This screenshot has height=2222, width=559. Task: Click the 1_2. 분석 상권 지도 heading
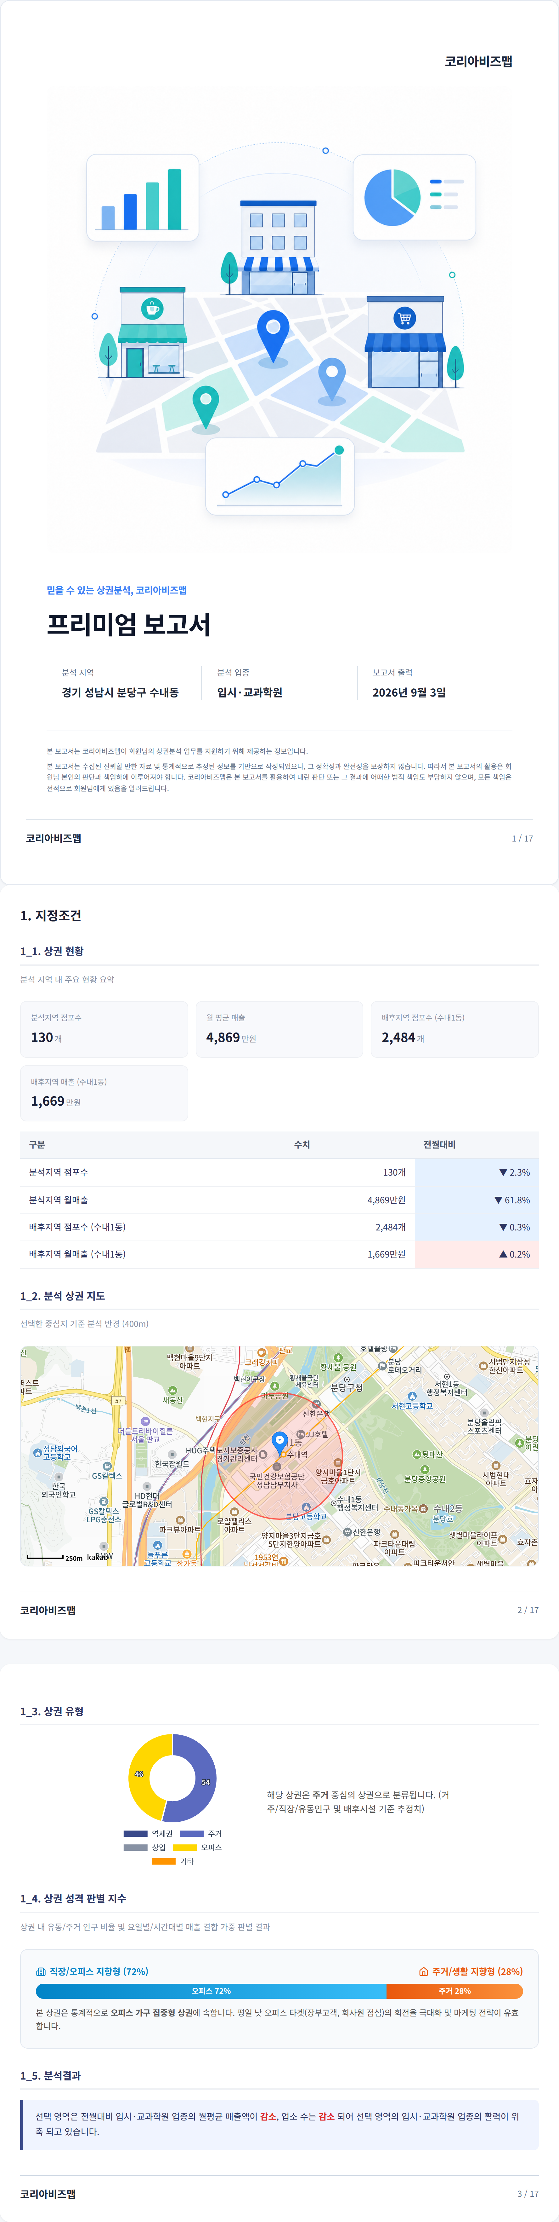[x=63, y=1296]
